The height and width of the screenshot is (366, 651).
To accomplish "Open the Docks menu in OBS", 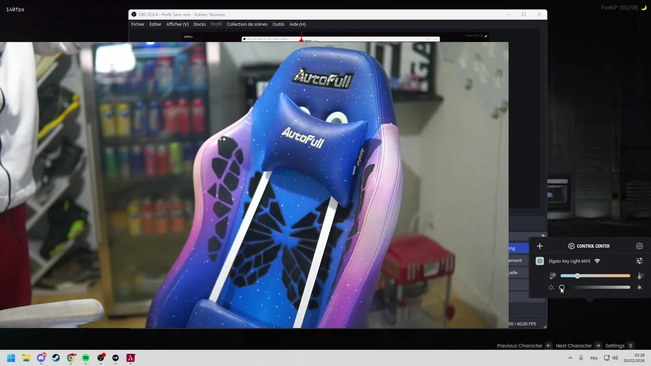I will [x=199, y=24].
